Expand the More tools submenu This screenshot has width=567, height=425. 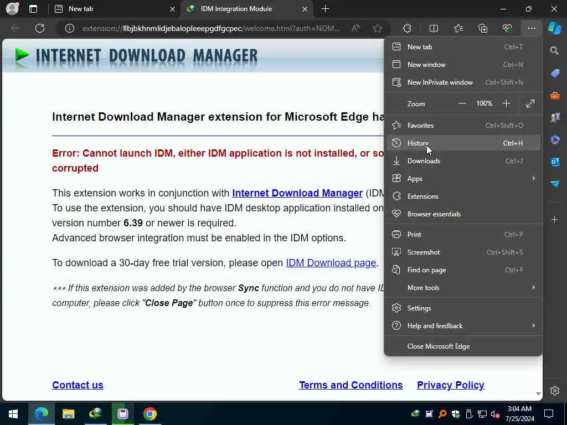coord(463,288)
